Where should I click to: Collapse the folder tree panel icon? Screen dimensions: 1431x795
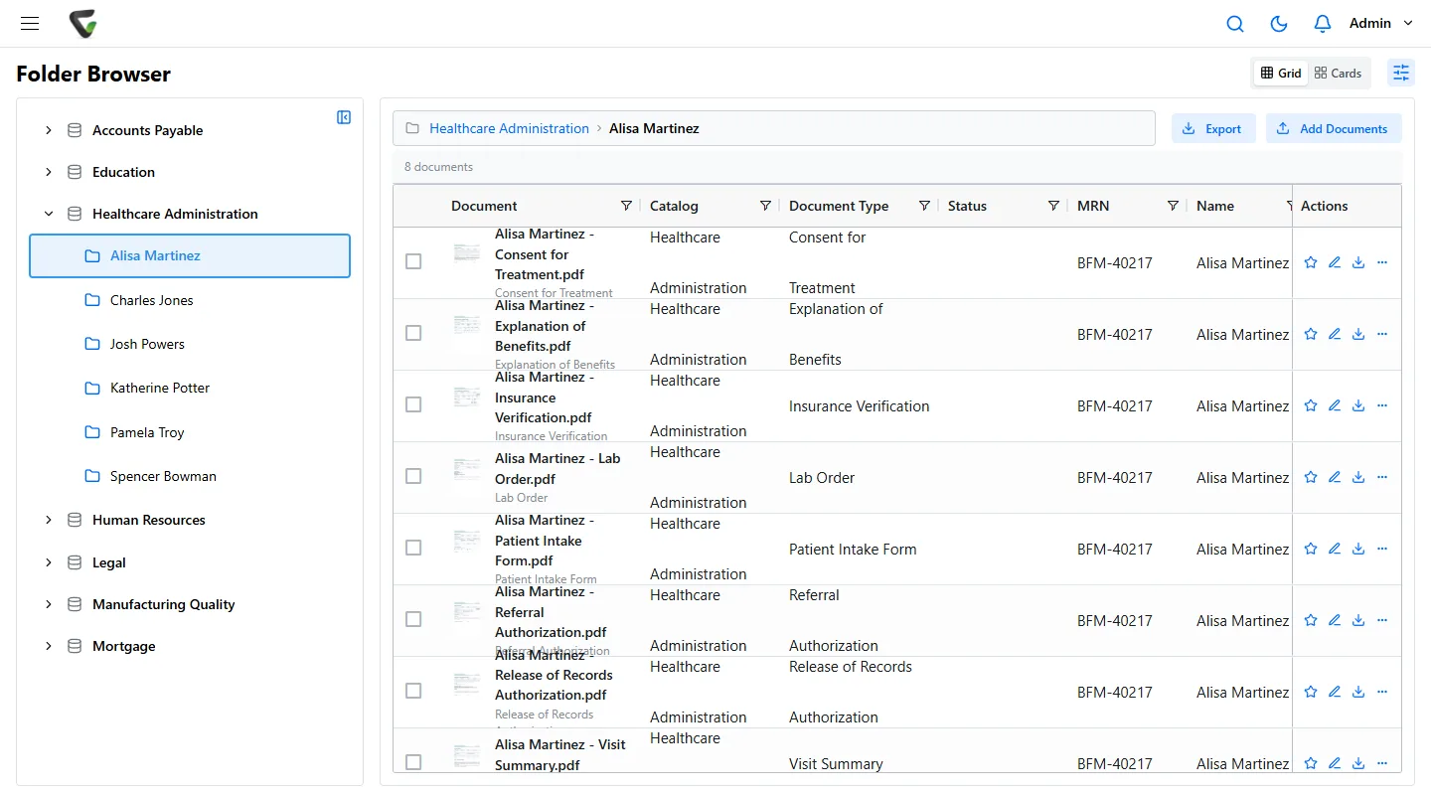(344, 117)
